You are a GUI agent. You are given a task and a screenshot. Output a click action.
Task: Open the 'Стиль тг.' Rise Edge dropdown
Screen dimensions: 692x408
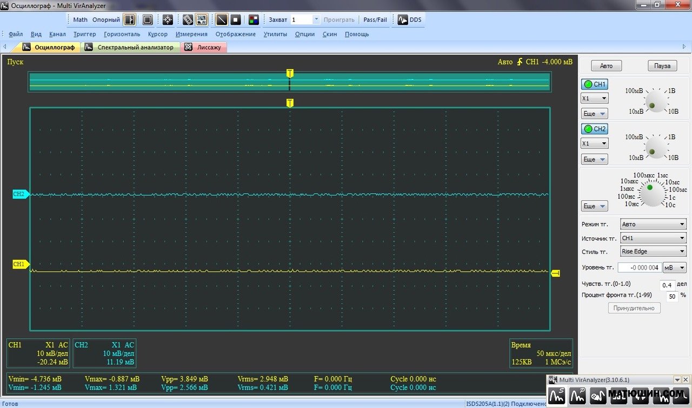coord(653,251)
